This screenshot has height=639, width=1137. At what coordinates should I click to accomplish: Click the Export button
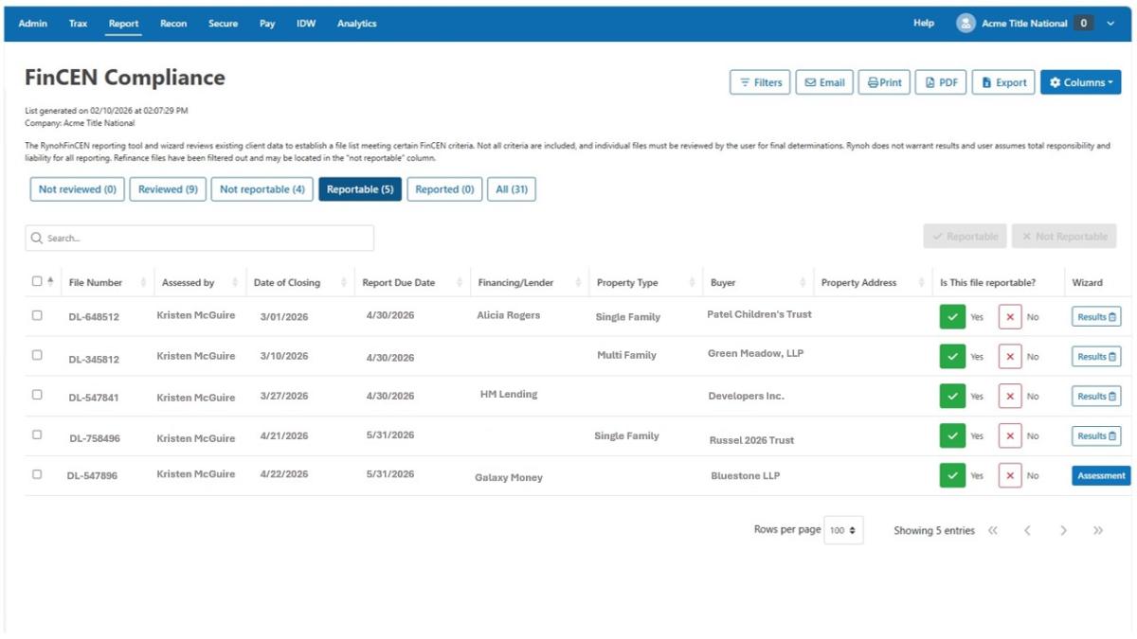(x=1003, y=82)
